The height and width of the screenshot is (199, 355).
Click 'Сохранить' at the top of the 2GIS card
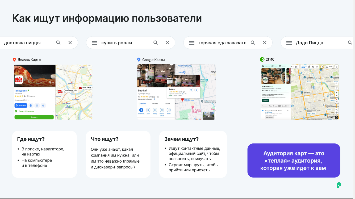(266, 66)
